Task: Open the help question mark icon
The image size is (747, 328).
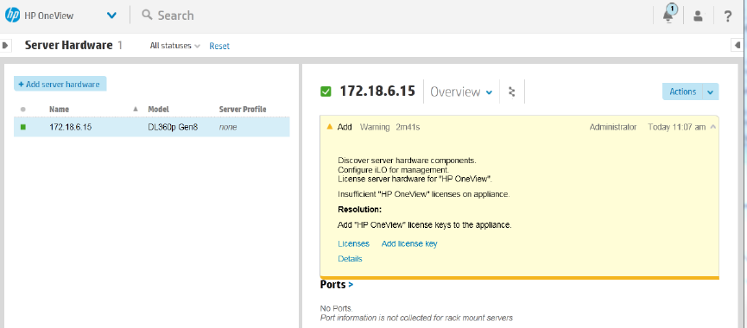Action: 727,16
